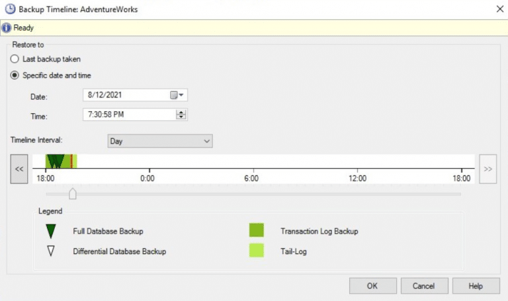508x301 pixels.
Task: Select the Last backup taken option
Action: click(x=15, y=59)
